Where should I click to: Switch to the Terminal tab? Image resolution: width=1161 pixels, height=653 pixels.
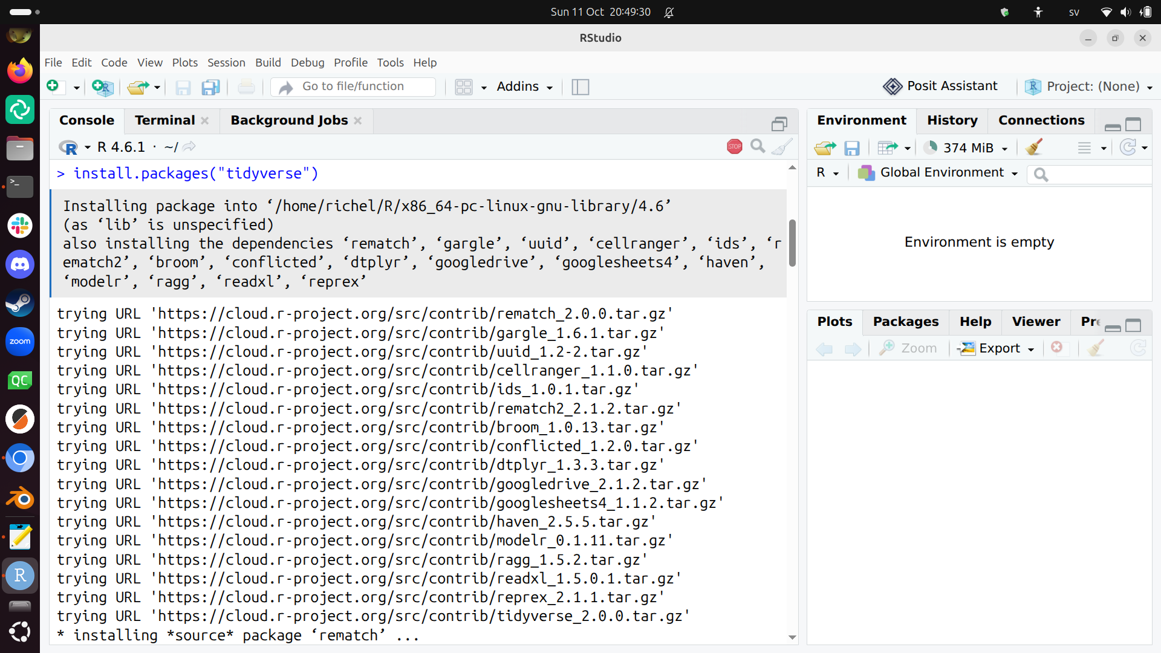[x=165, y=120]
